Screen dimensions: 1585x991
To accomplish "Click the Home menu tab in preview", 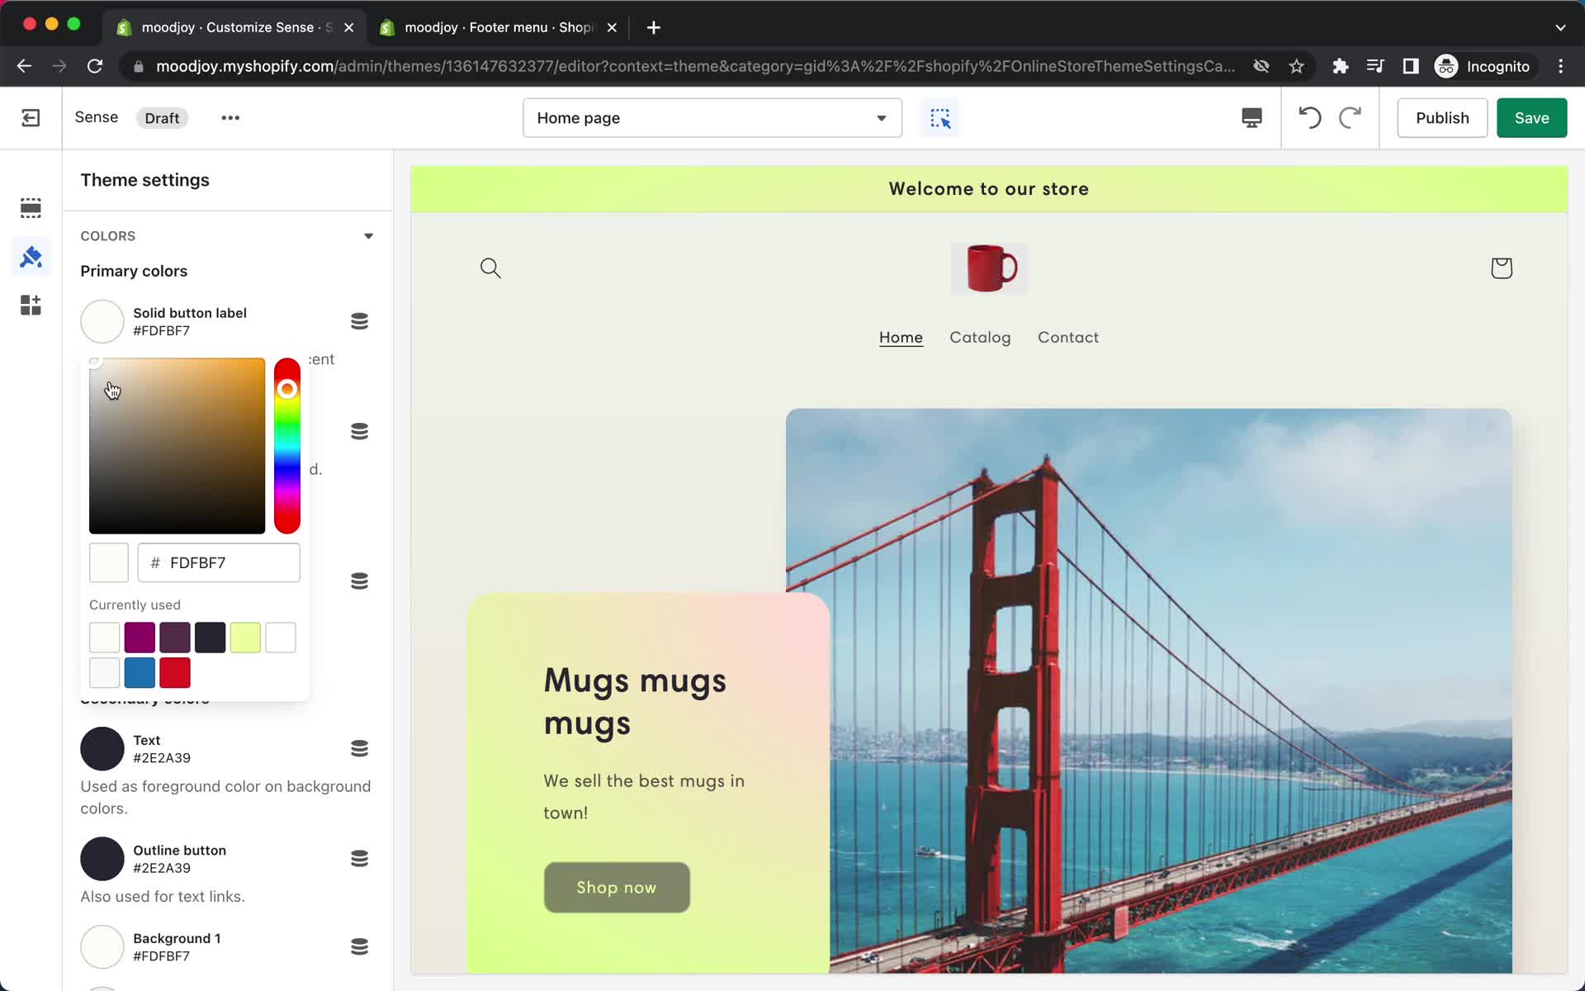I will [x=901, y=337].
